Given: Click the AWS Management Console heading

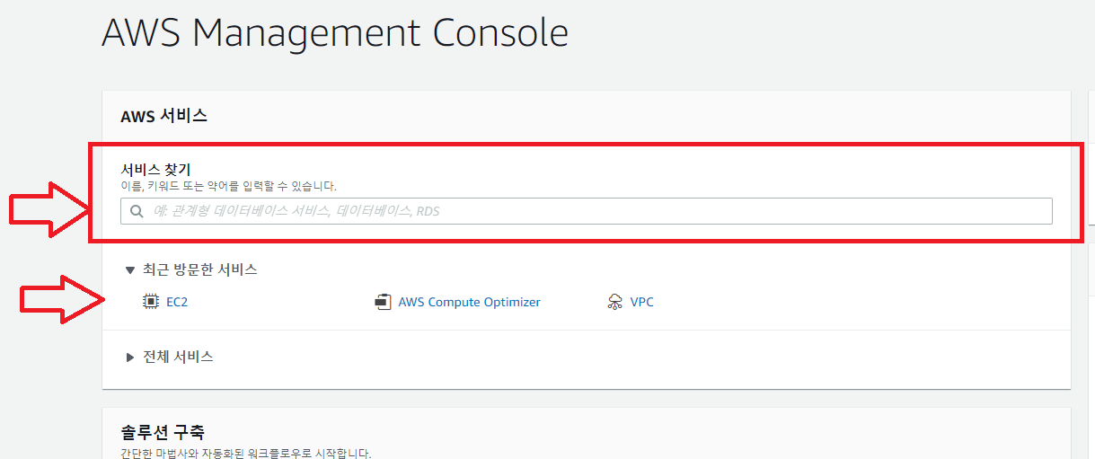Looking at the screenshot, I should [335, 33].
